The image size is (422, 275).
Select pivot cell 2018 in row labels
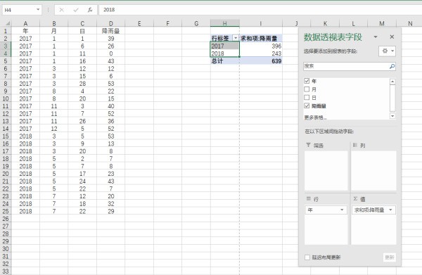pos(225,53)
